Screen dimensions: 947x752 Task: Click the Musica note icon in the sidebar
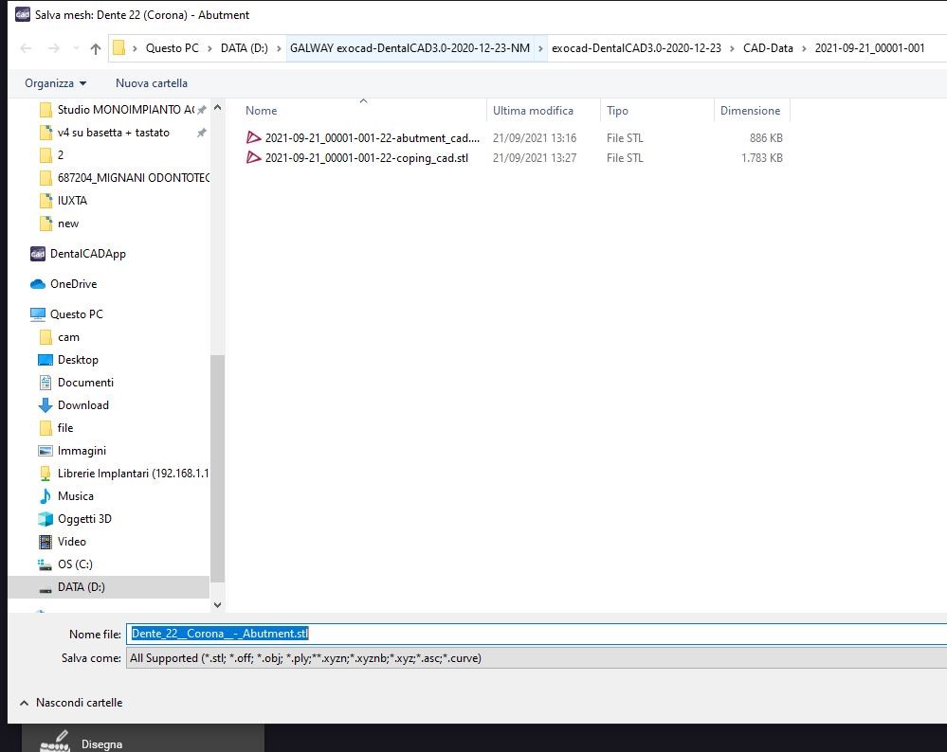click(46, 496)
